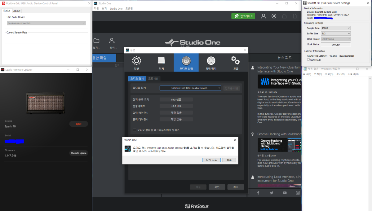This screenshot has width=372, height=211.
Task: Close the Studio One error dialog
Action: pos(235,140)
